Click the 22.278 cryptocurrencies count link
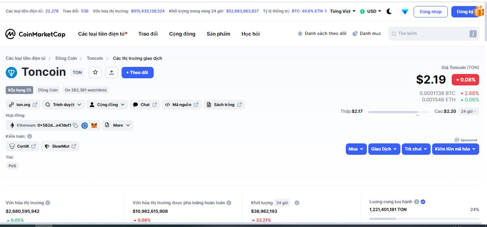Image resolution: width=487 pixels, height=227 pixels. (52, 11)
